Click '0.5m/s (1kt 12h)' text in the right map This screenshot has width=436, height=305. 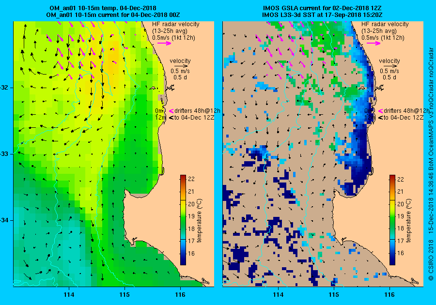(383, 37)
